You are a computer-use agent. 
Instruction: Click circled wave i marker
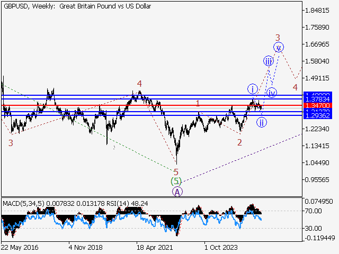point(252,89)
